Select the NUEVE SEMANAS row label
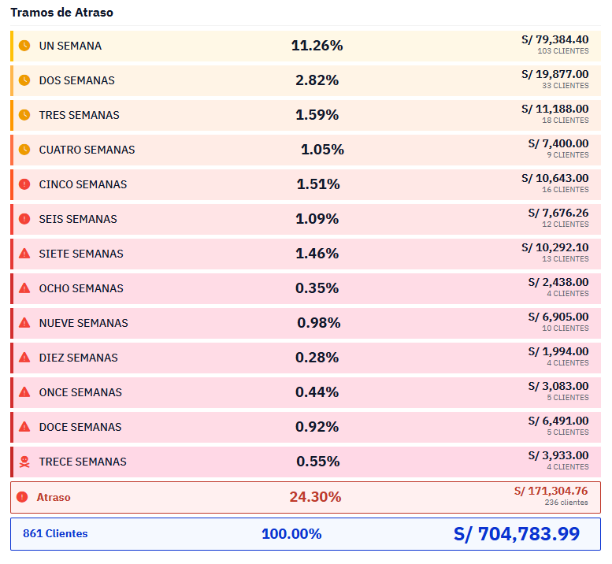Image resolution: width=612 pixels, height=564 pixels. 83,323
